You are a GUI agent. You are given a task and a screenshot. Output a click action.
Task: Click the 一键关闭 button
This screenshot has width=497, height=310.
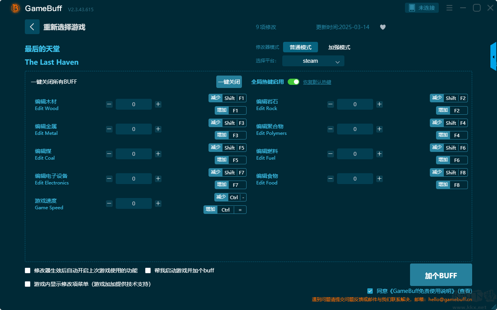point(229,82)
